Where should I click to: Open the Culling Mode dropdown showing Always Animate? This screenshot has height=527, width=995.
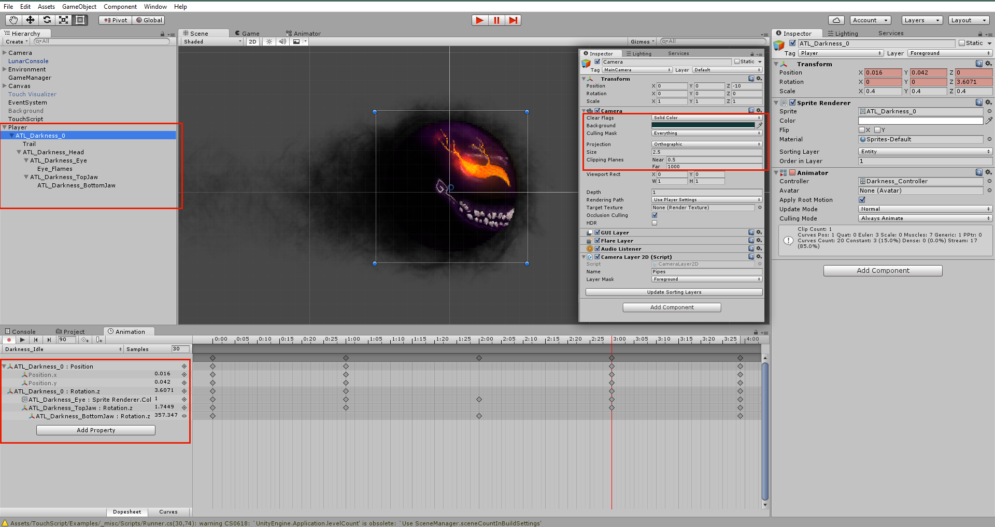tap(925, 218)
